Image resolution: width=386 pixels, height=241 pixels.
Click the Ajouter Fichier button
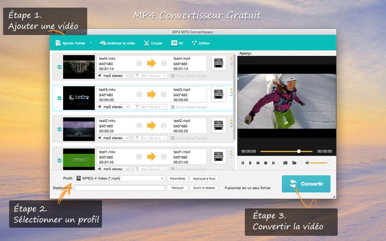coord(70,43)
